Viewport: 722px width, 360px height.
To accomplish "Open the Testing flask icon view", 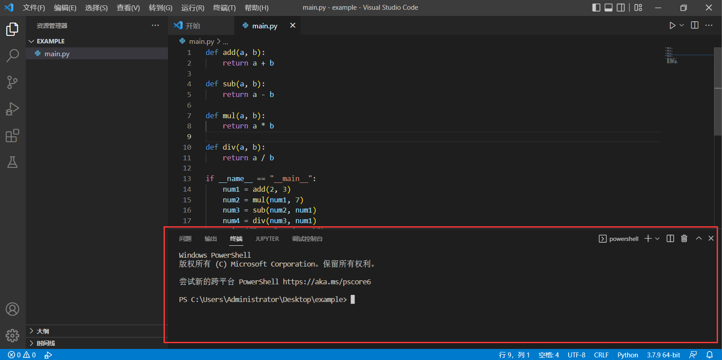I will 12,163.
